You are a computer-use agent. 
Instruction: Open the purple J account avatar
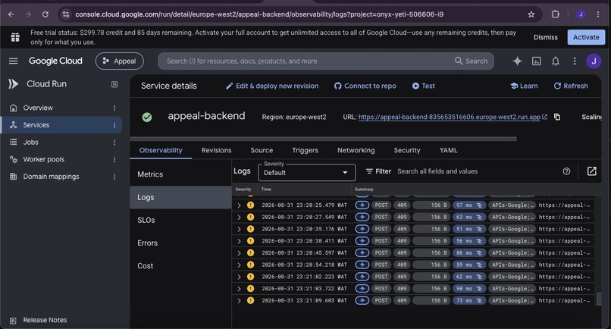[594, 61]
